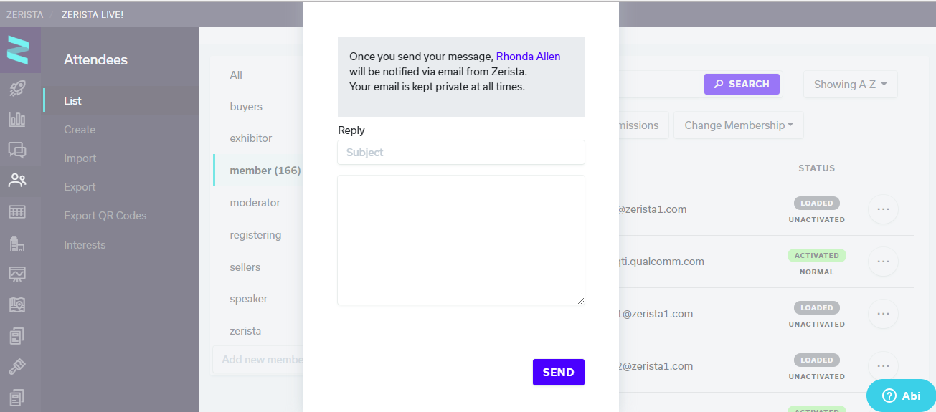Filter by moderator group

255,203
